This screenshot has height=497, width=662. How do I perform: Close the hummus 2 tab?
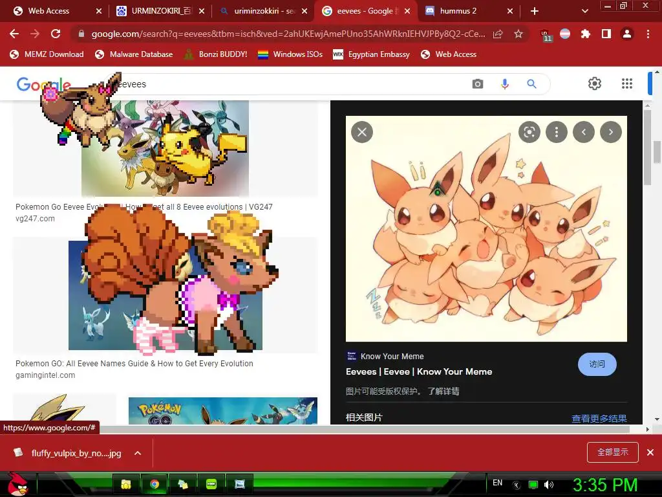[510, 11]
